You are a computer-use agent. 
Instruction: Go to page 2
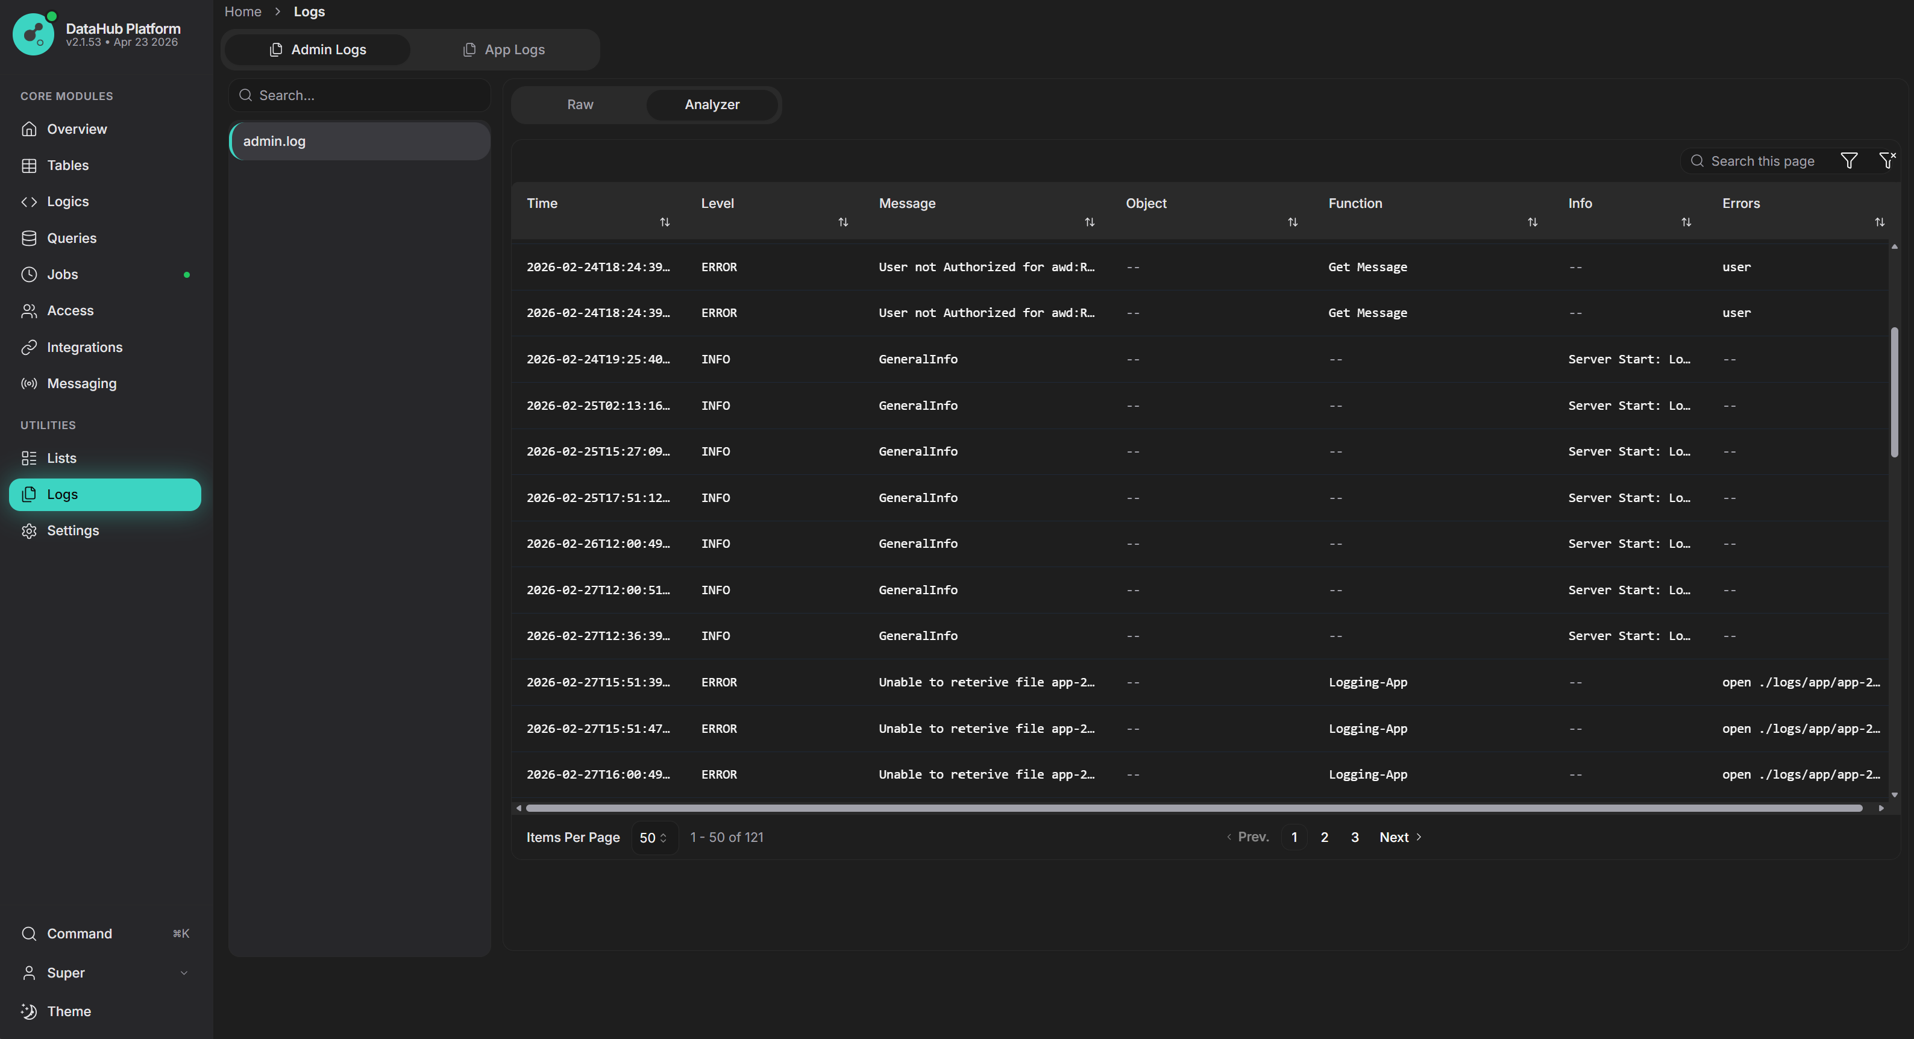click(1324, 837)
